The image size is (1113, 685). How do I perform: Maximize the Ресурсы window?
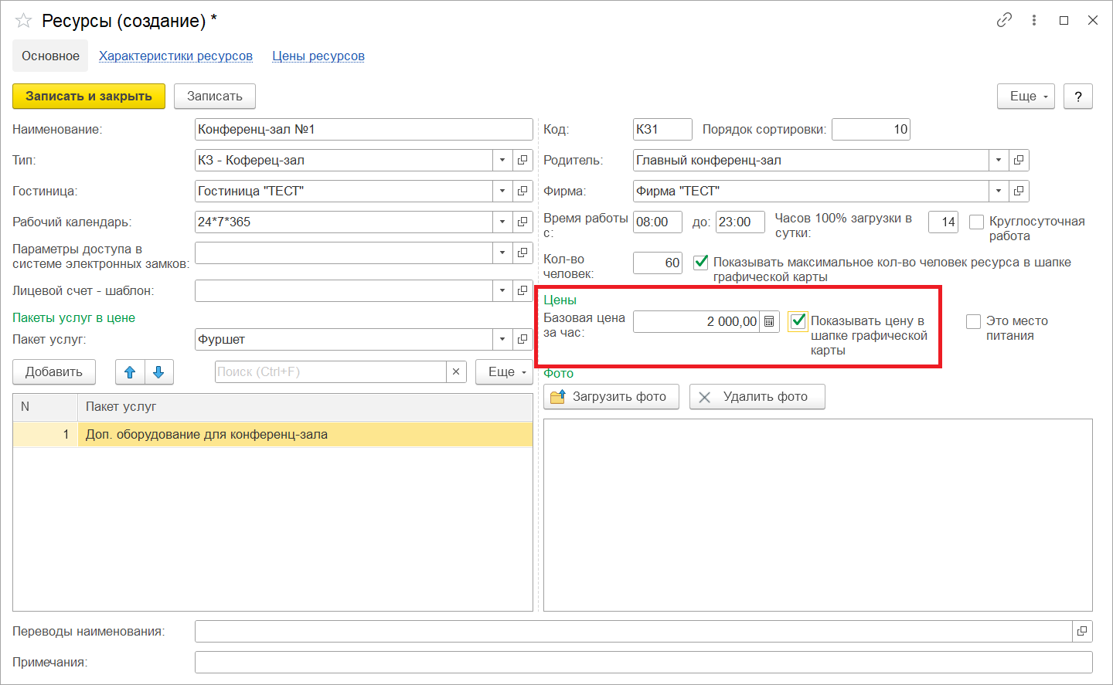(1064, 20)
